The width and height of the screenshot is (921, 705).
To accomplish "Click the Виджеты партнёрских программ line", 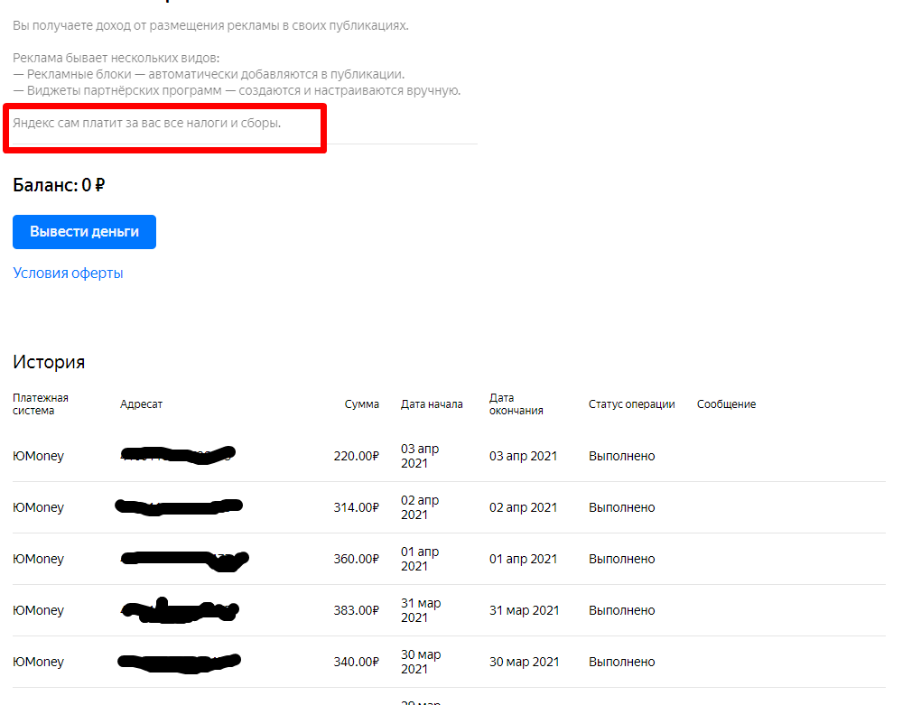I will point(237,91).
